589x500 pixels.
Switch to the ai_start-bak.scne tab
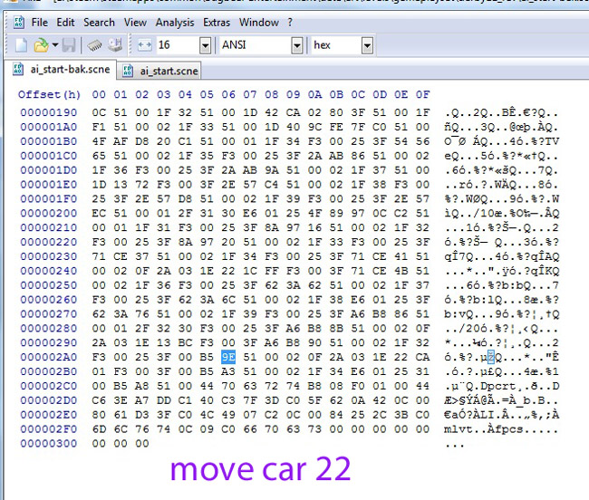coord(61,70)
